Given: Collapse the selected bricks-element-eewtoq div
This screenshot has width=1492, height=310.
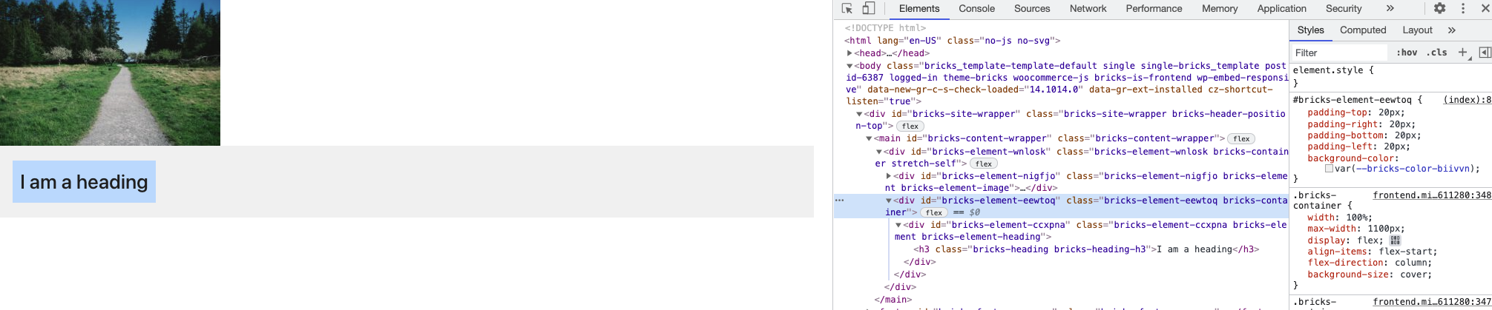Looking at the screenshot, I should 889,201.
